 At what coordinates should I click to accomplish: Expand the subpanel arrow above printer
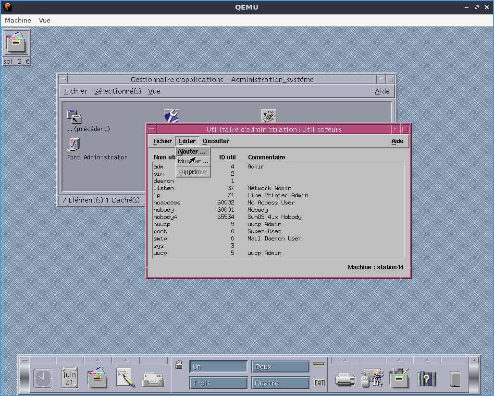[346, 360]
